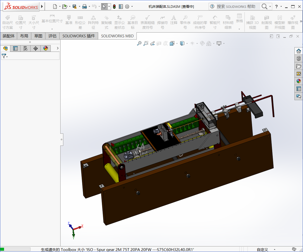Viewport: 303px width, 252px height.
Task: Open the View Orientation cube icon
Action: click(172, 43)
